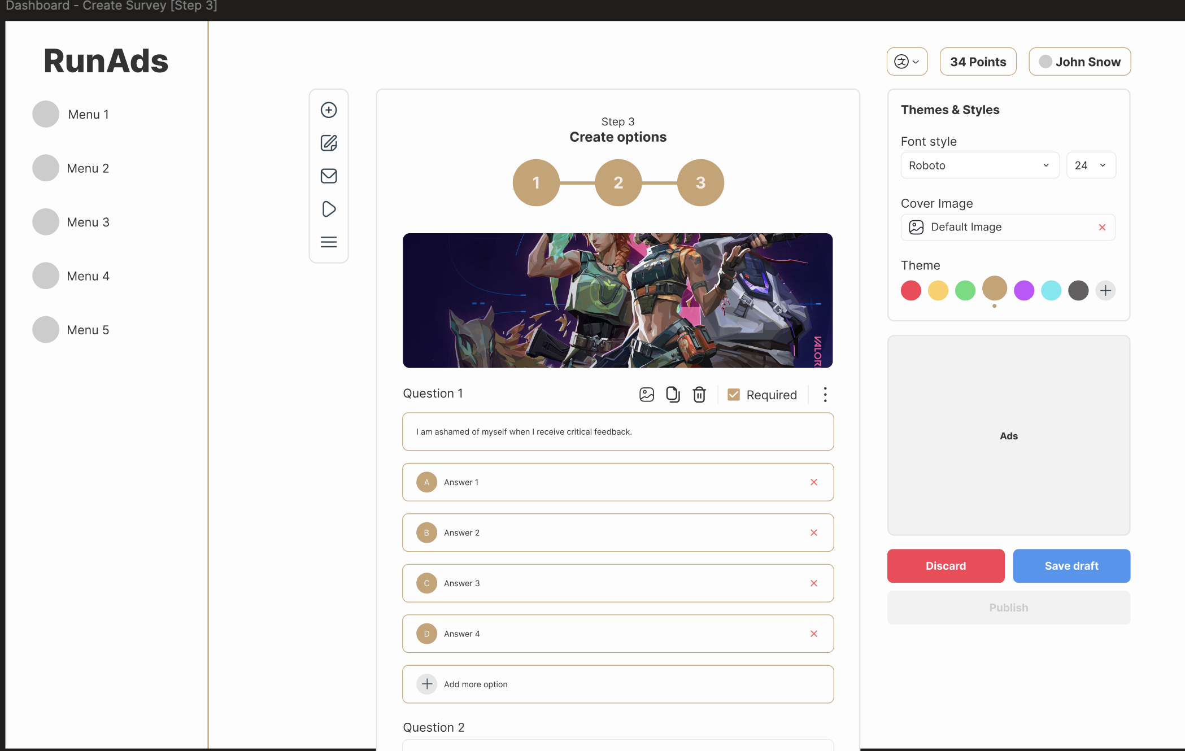Viewport: 1185px width, 751px height.
Task: Click the cover image picture icon
Action: point(916,227)
